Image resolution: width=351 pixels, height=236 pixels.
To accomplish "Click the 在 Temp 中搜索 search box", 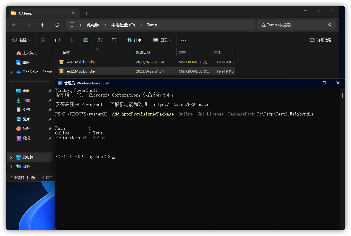I will (x=296, y=25).
